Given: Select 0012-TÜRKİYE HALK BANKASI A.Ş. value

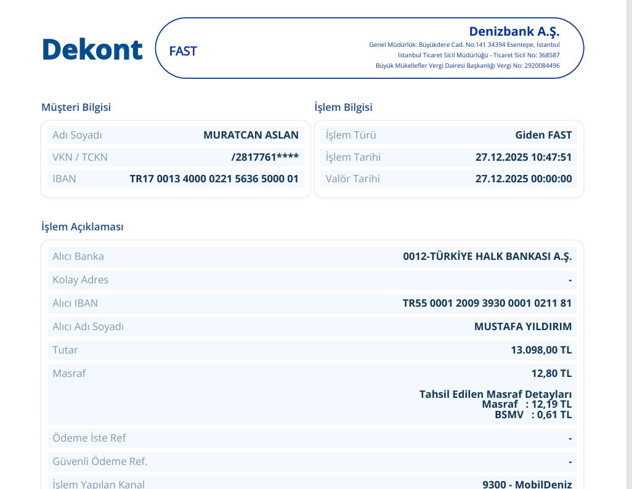Looking at the screenshot, I should (487, 256).
